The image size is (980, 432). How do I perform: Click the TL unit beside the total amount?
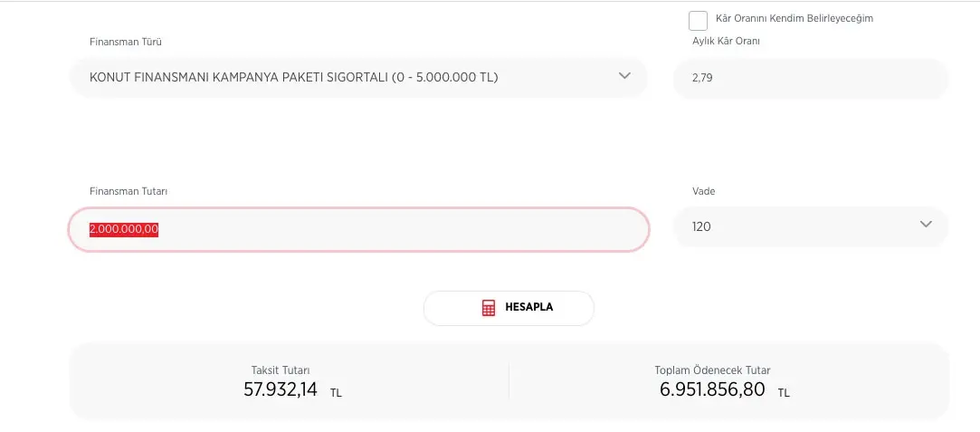point(784,394)
